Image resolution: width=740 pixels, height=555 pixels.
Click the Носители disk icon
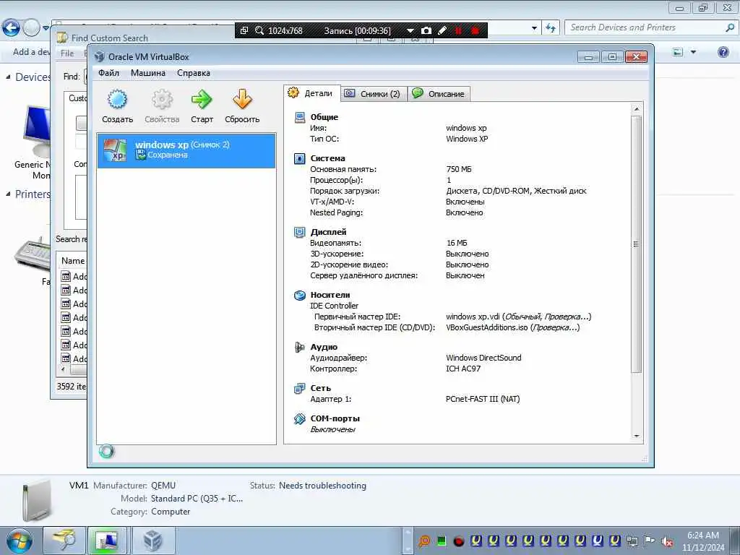pyautogui.click(x=300, y=296)
